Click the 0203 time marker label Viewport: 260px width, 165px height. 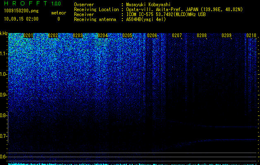[x=78, y=35]
